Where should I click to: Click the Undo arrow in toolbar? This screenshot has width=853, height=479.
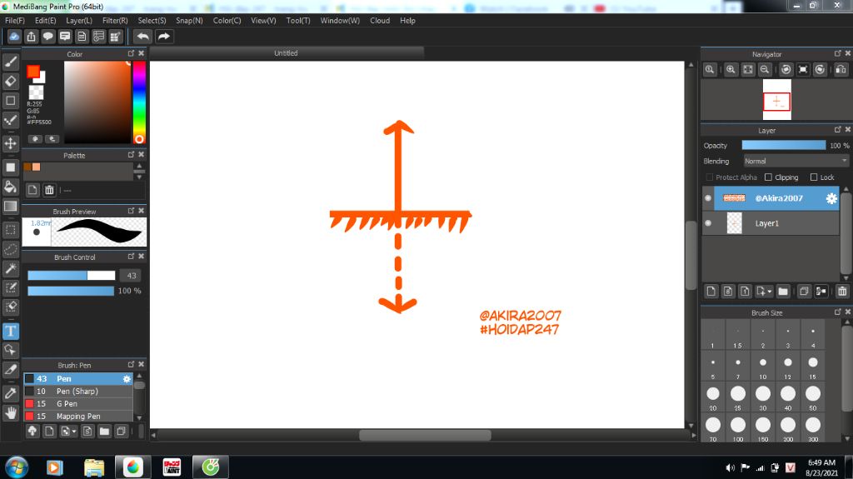click(142, 37)
